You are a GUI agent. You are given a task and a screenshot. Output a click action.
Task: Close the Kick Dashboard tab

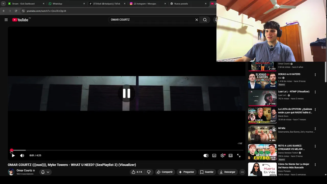click(x=43, y=4)
